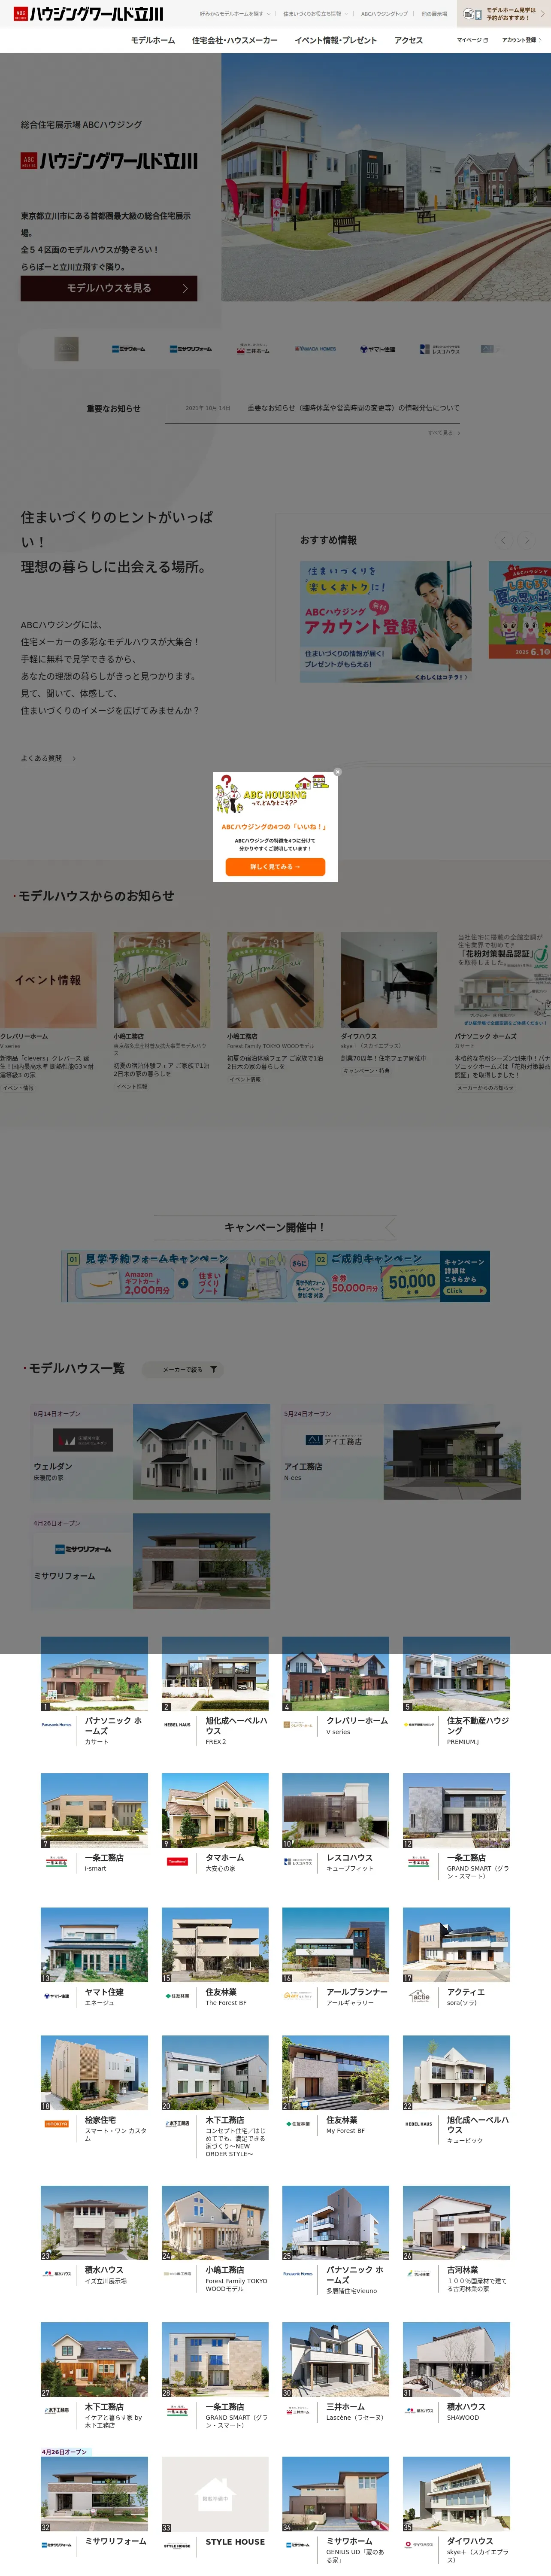The width and height of the screenshot is (551, 2576).
Task: Open 旭化成ヘーベルハウス FREX 2 model house
Action: tap(215, 1692)
